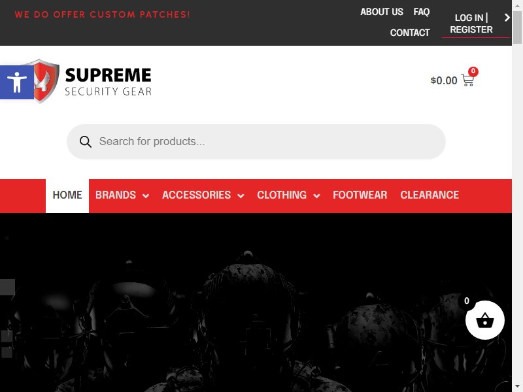The image size is (523, 392).
Task: Open the Footwear menu item
Action: tap(360, 195)
